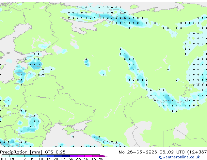Image resolution: width=207 pixels, height=160 pixels.
Task: Open the weatheronline.co.uk copyright link
Action: click(x=179, y=157)
